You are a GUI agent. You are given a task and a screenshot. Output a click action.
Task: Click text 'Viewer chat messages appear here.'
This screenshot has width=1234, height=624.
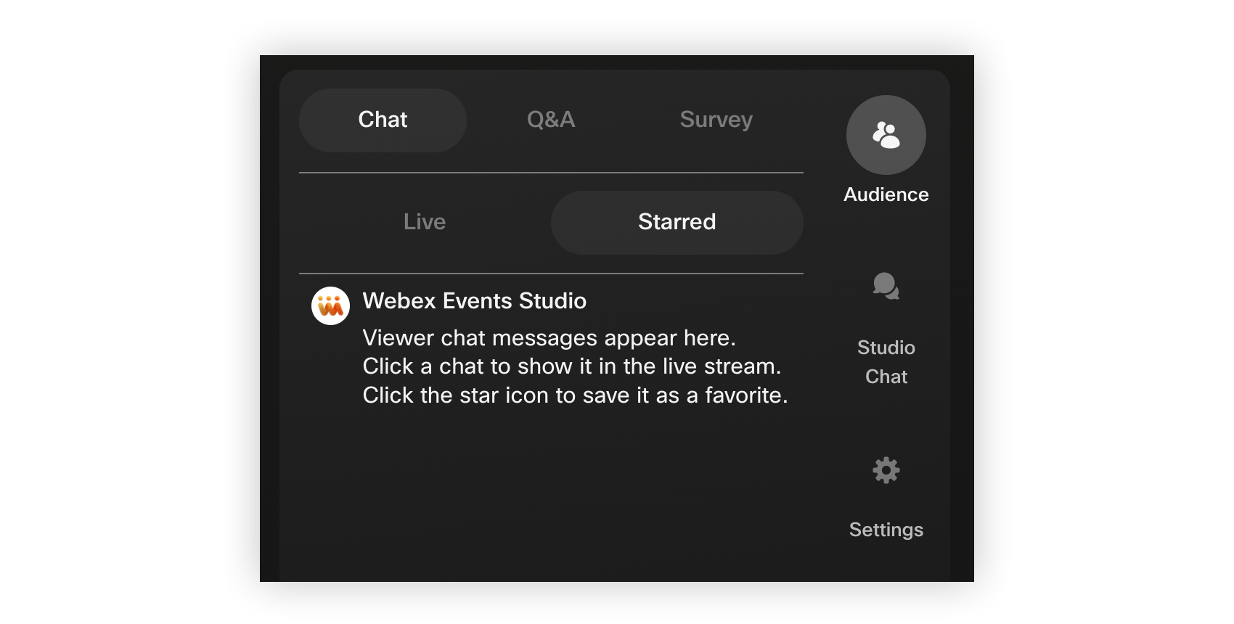tap(549, 338)
